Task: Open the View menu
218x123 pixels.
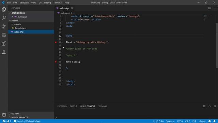Action: pyautogui.click(x=33, y=3)
